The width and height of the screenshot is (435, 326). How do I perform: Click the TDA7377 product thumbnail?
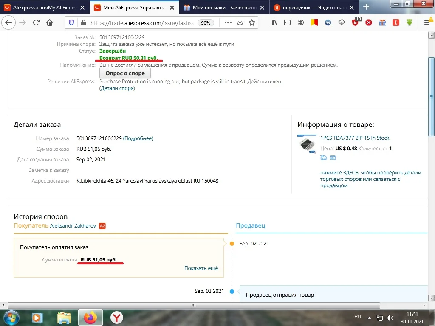point(307,144)
